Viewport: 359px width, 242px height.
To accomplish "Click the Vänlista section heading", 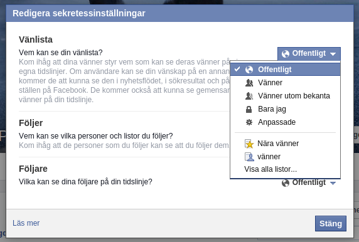I will pos(36,39).
